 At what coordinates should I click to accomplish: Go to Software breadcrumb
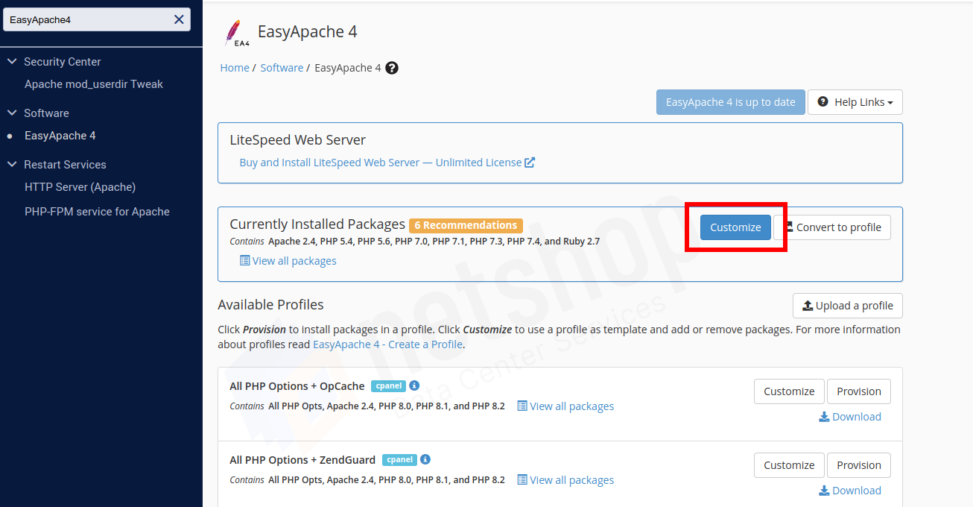coord(282,68)
